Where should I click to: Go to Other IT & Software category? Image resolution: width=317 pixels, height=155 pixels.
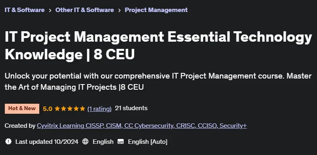(x=85, y=10)
